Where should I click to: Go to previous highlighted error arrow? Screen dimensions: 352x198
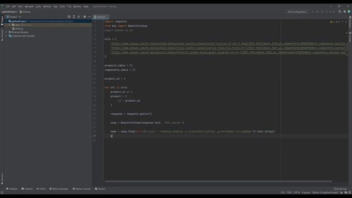(x=342, y=22)
